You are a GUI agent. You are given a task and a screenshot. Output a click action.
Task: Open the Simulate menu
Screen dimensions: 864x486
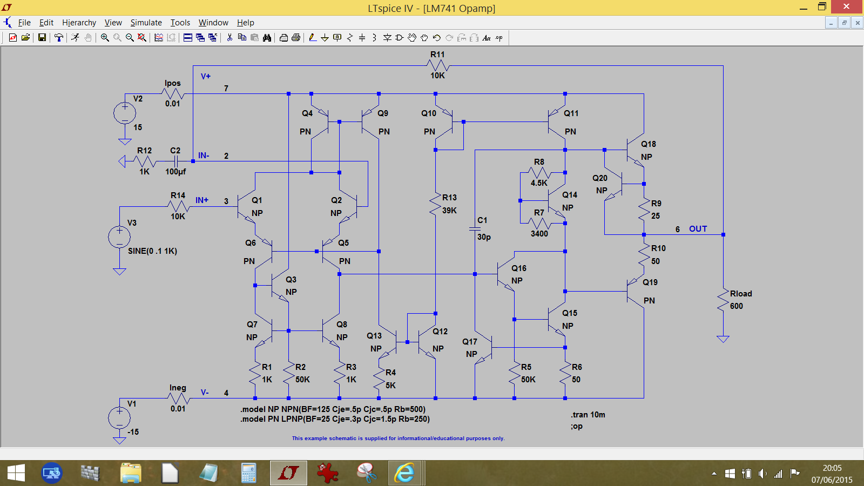(x=146, y=23)
